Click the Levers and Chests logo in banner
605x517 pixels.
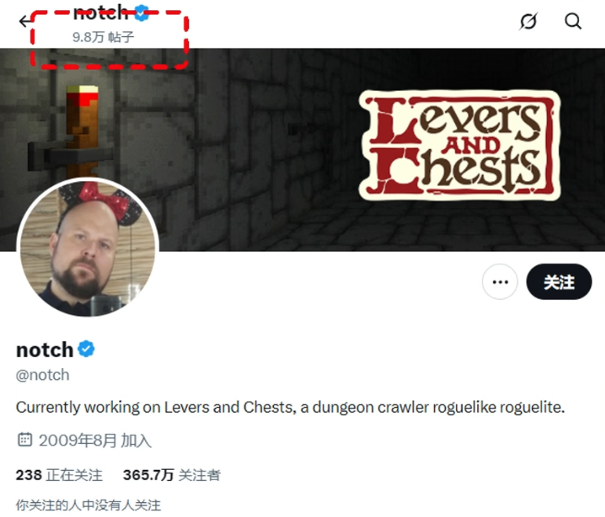[x=459, y=145]
